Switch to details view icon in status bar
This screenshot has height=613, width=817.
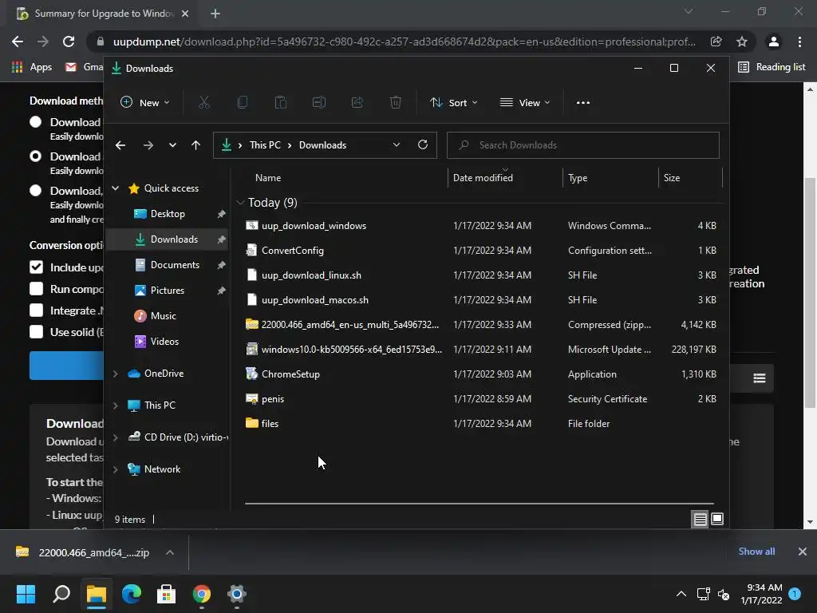700,519
